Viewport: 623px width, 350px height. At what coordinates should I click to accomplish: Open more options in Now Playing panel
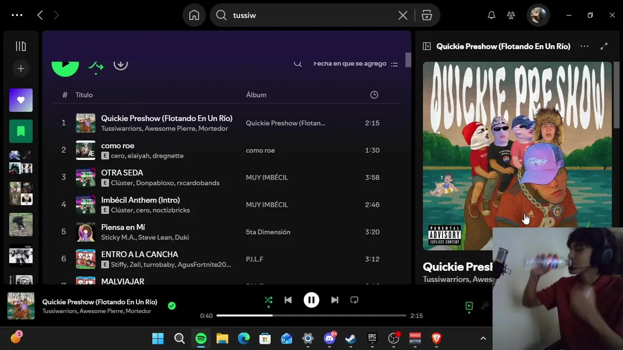(x=585, y=46)
